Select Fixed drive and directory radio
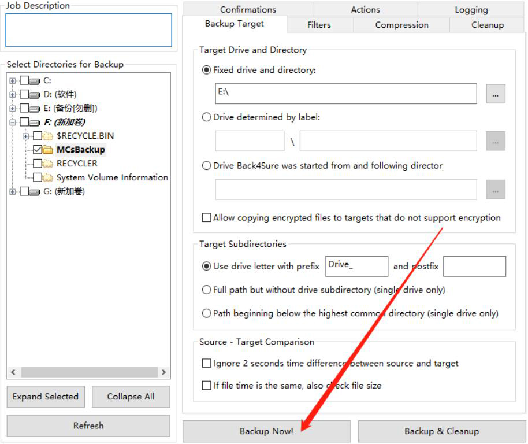Screen dimensions: 528x444 point(206,70)
